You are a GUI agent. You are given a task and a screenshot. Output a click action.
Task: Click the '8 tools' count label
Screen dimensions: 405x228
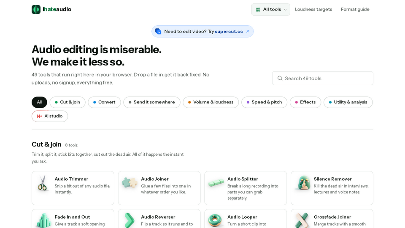pos(71,145)
